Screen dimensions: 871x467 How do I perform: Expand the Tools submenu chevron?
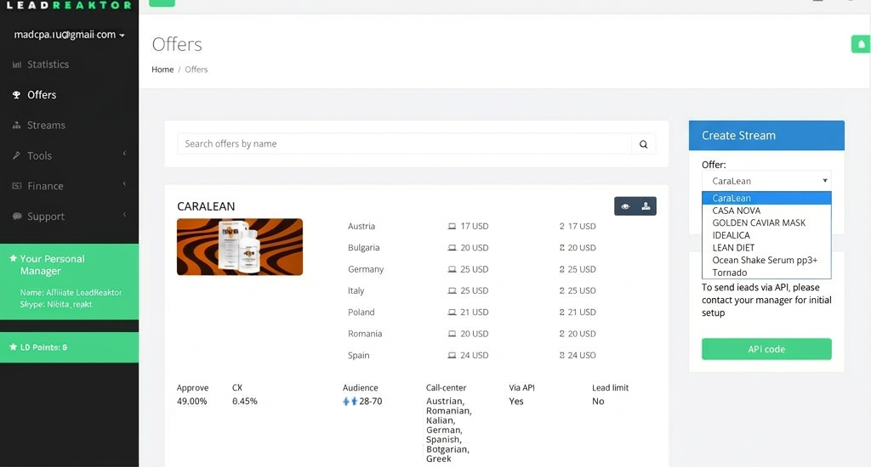[x=124, y=153]
